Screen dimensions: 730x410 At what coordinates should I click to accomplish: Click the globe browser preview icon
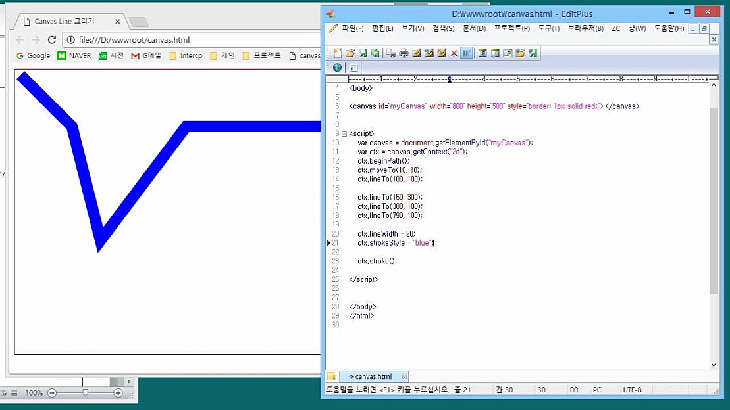pyautogui.click(x=338, y=67)
